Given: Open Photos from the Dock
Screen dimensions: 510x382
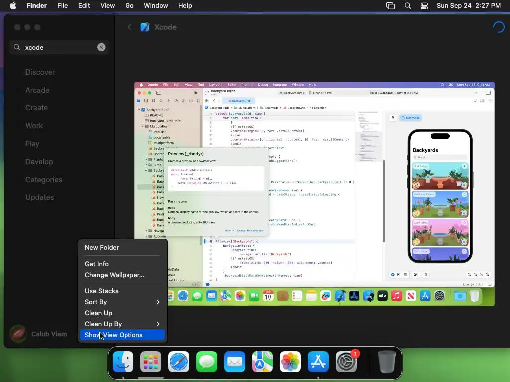Looking at the screenshot, I should (290, 362).
